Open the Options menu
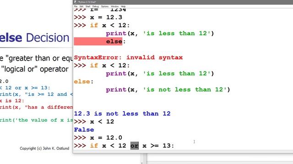Image resolution: width=293 pixels, height=164 pixels. pyautogui.click(x=105, y=6)
